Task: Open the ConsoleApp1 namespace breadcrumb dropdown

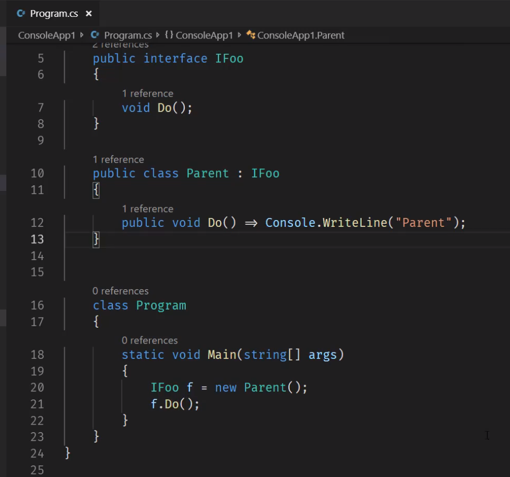Action: point(204,35)
